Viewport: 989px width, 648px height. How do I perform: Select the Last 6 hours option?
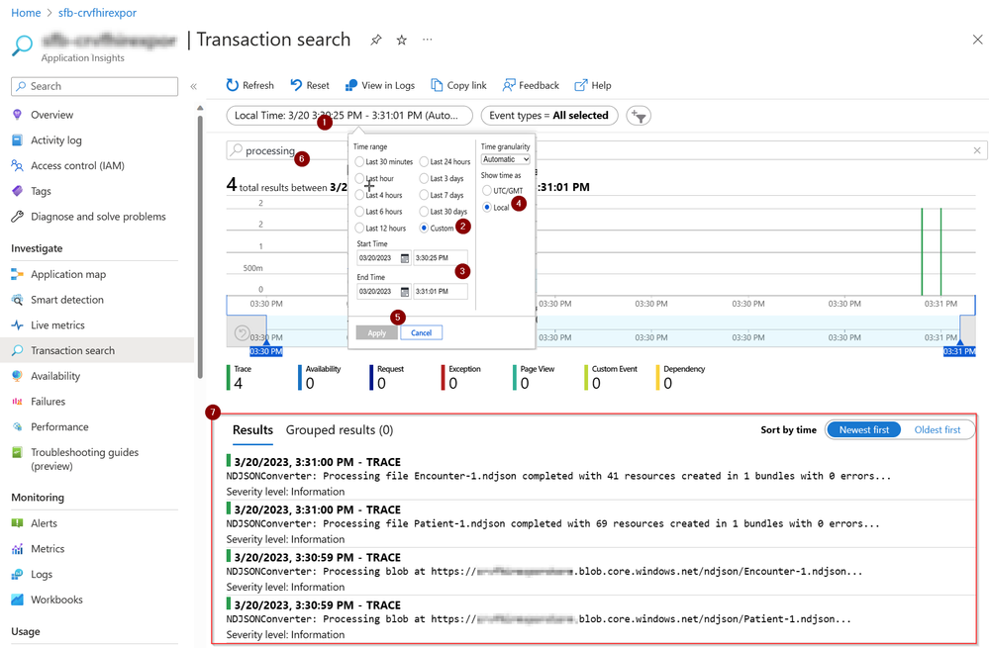(x=359, y=211)
